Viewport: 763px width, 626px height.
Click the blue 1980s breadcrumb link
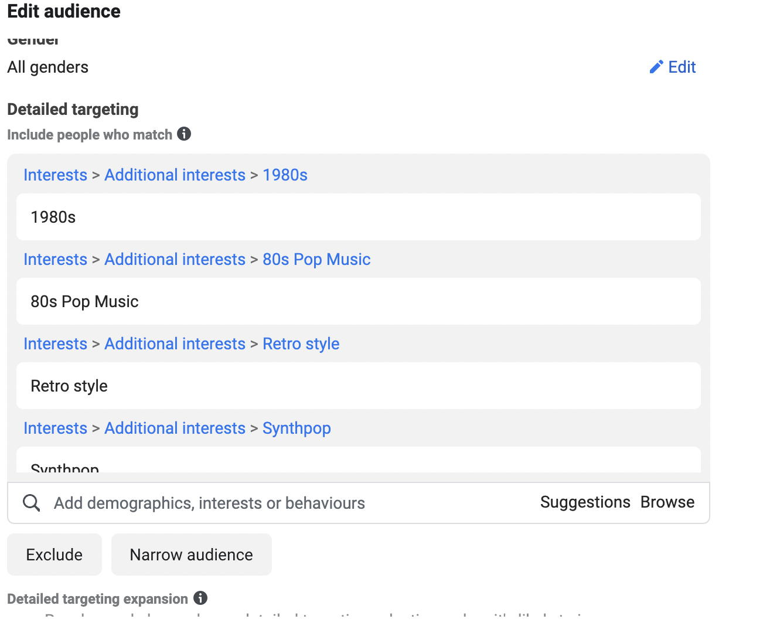pos(285,175)
